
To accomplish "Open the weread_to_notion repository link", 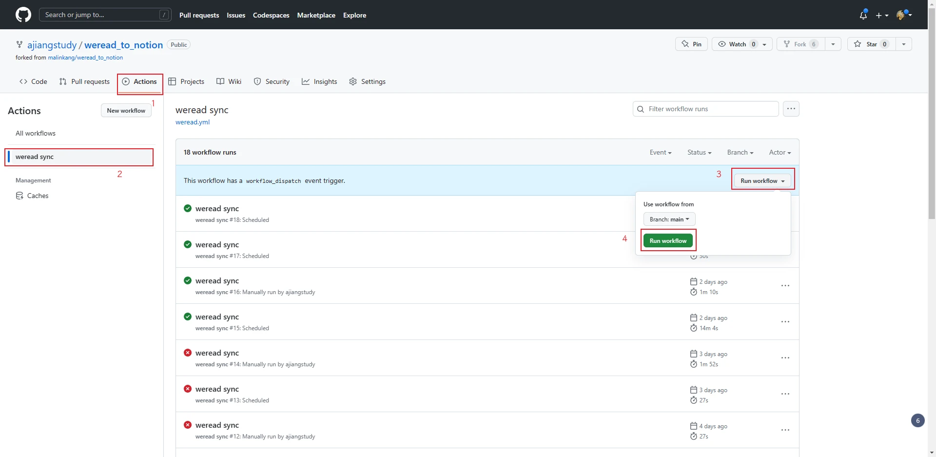I will (x=123, y=45).
